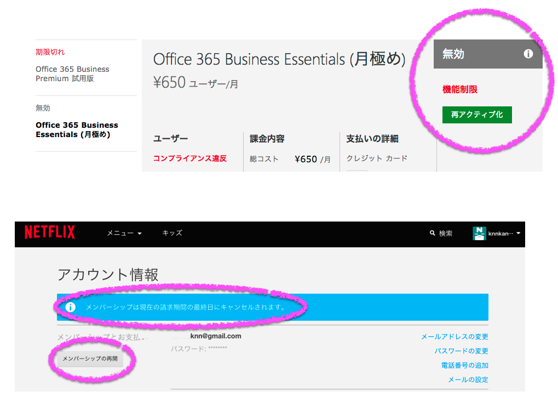
Task: Select Office 365 Business Premium 試用版 in sidebar
Action: pyautogui.click(x=73, y=74)
